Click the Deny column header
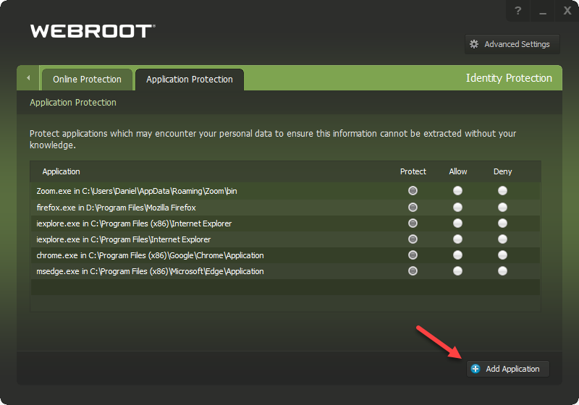The image size is (579, 405). point(502,171)
